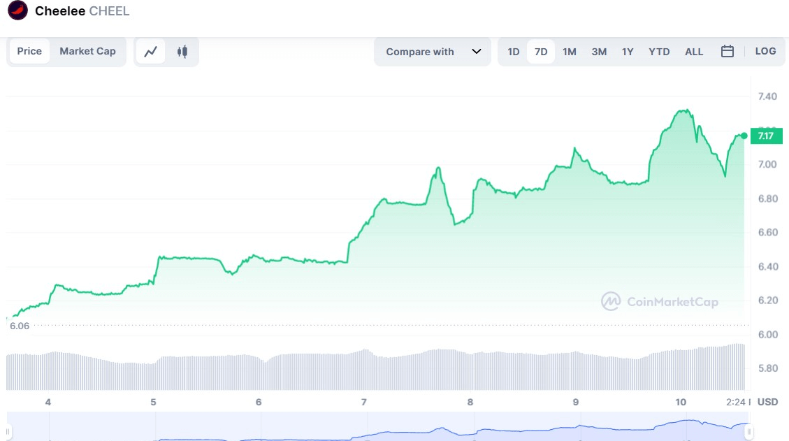Switch price axis to logarithmic mode

765,51
